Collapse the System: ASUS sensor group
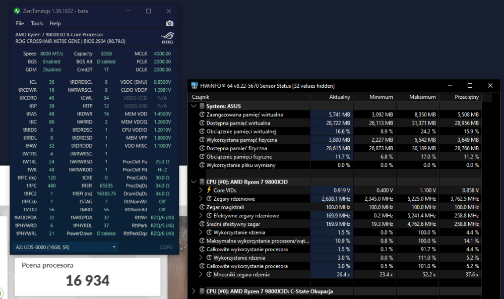Image resolution: width=504 pixels, height=299 pixels. click(x=194, y=106)
